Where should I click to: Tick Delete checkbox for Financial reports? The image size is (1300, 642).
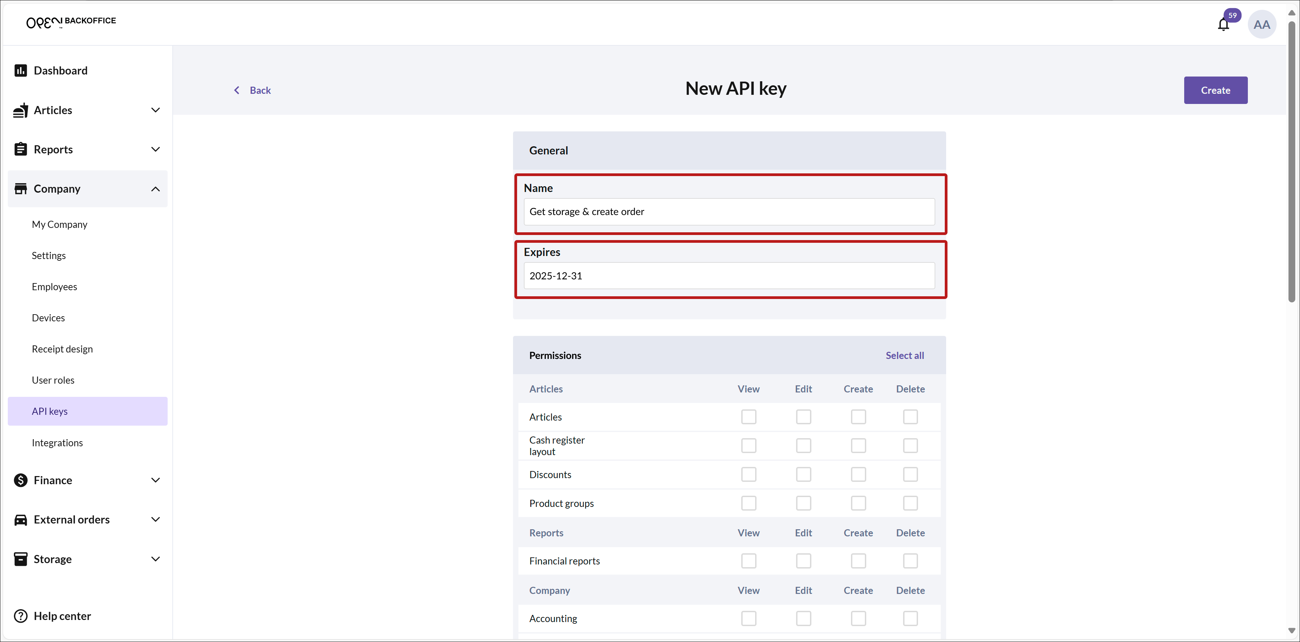(910, 561)
